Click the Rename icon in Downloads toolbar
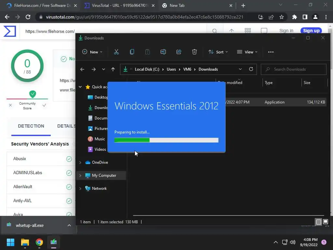Viewport: 333px width, 250px height. 163,52
